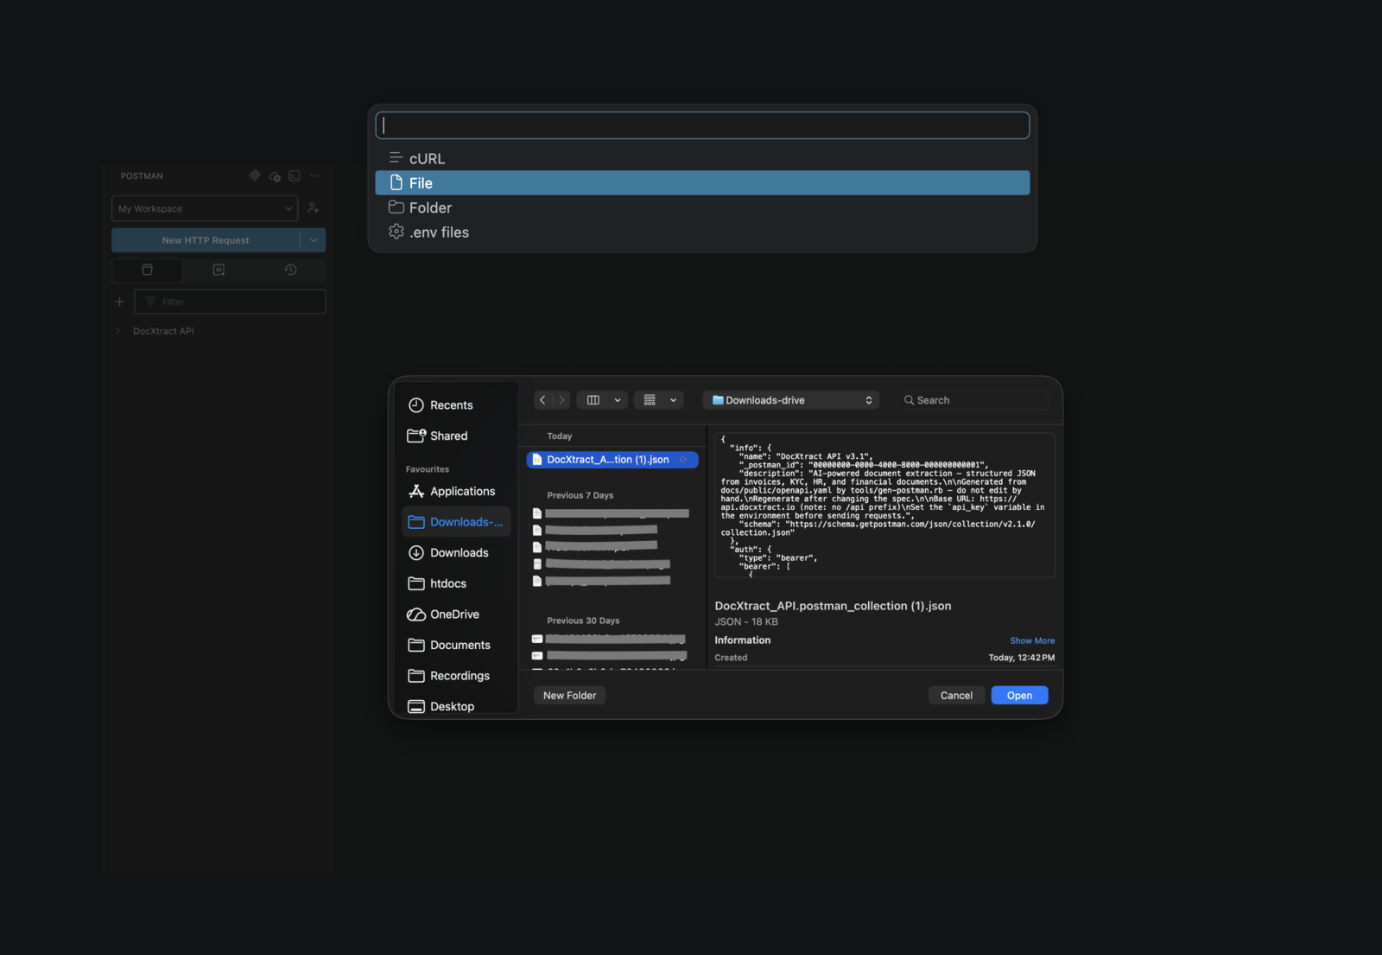Select the Downloads folder with arrow icon
The image size is (1382, 955).
point(456,553)
